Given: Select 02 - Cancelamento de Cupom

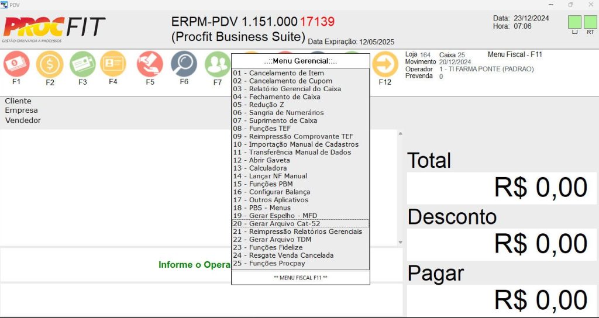Looking at the screenshot, I should coord(301,81).
